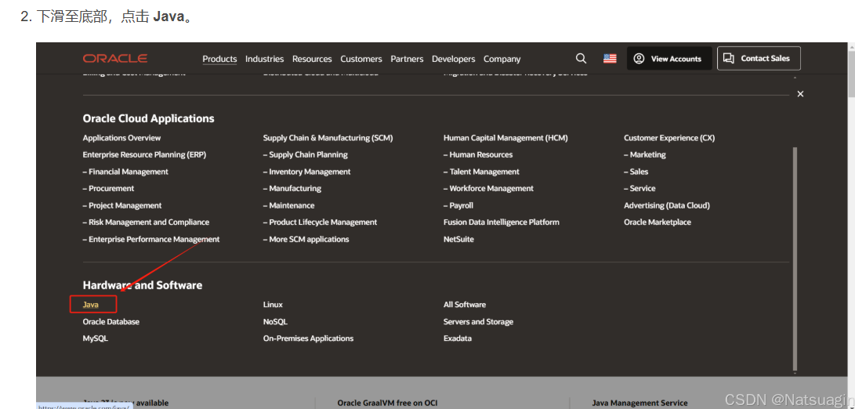Screen dimensions: 855x409
Task: Open the NoSQL link
Action: (275, 322)
